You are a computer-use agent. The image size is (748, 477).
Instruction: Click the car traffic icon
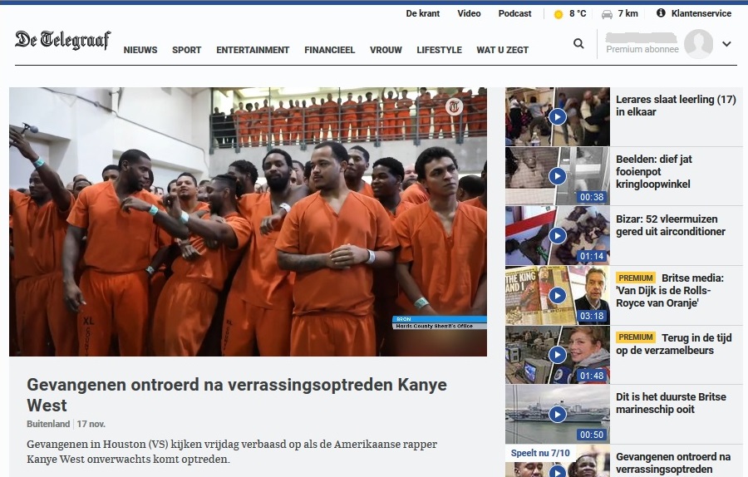(607, 14)
